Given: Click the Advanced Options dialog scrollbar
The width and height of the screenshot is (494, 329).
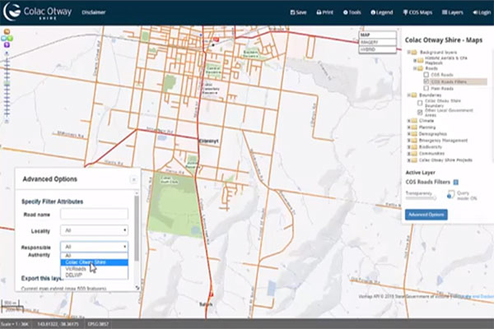Looking at the screenshot, I should point(137,229).
